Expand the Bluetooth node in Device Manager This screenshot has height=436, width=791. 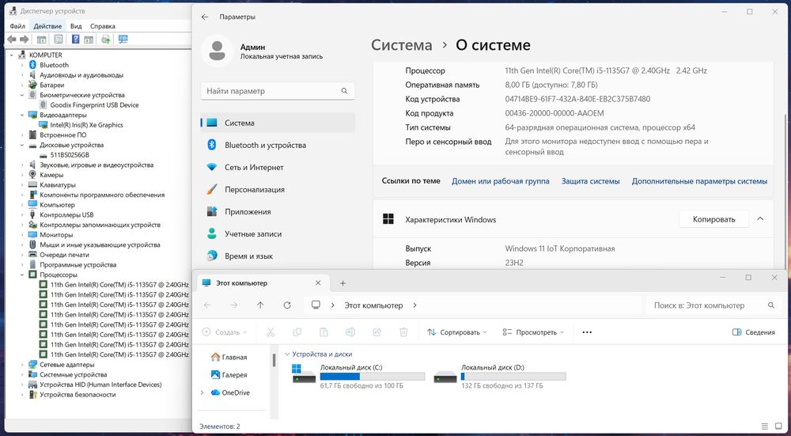[x=22, y=65]
